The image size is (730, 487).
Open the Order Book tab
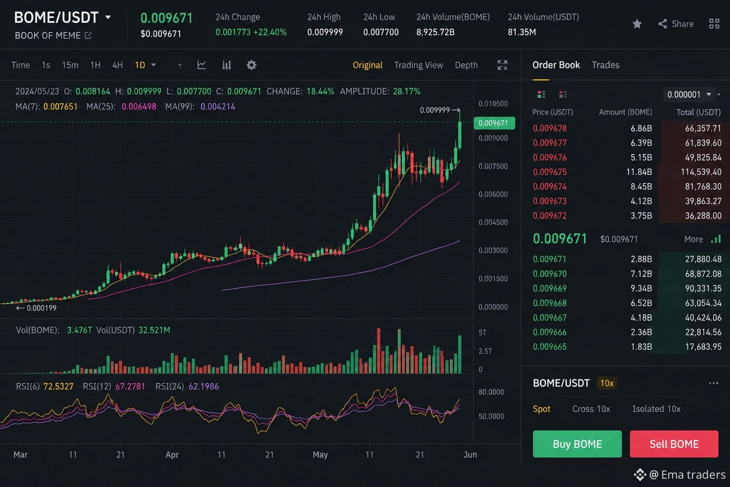coord(556,65)
